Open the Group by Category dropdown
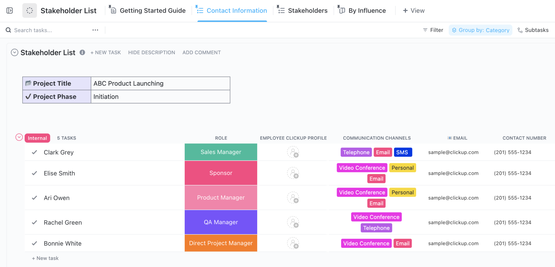 point(480,30)
